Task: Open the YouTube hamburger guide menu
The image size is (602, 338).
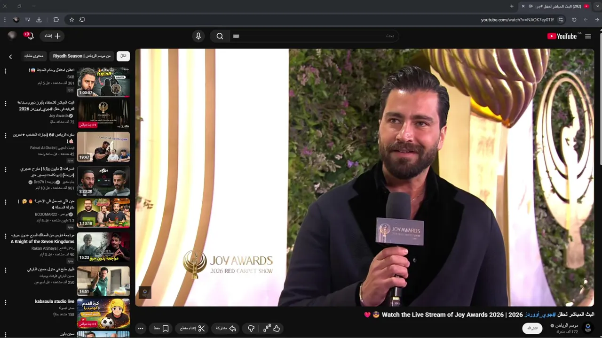Action: pyautogui.click(x=588, y=36)
